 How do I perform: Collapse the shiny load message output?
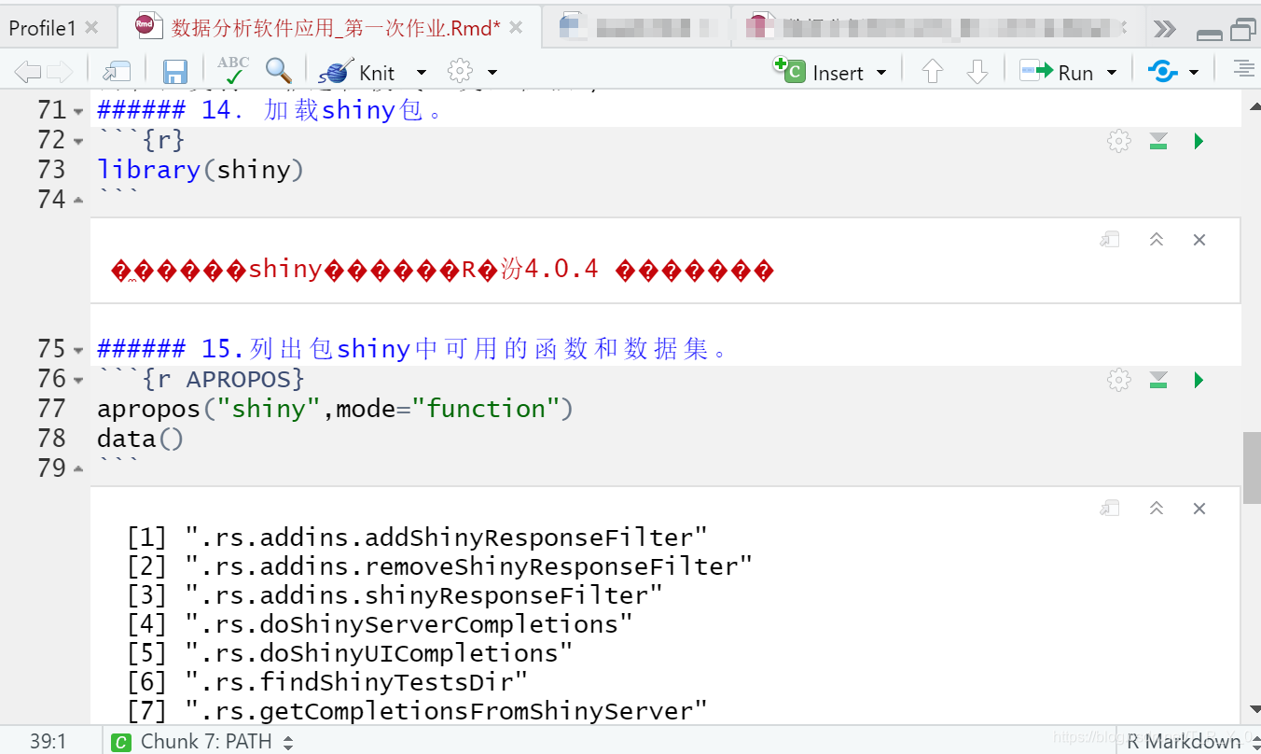1157,240
